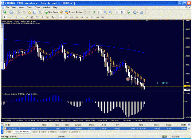Open the Window menu
This screenshot has height=139, width=192.
point(47,7)
